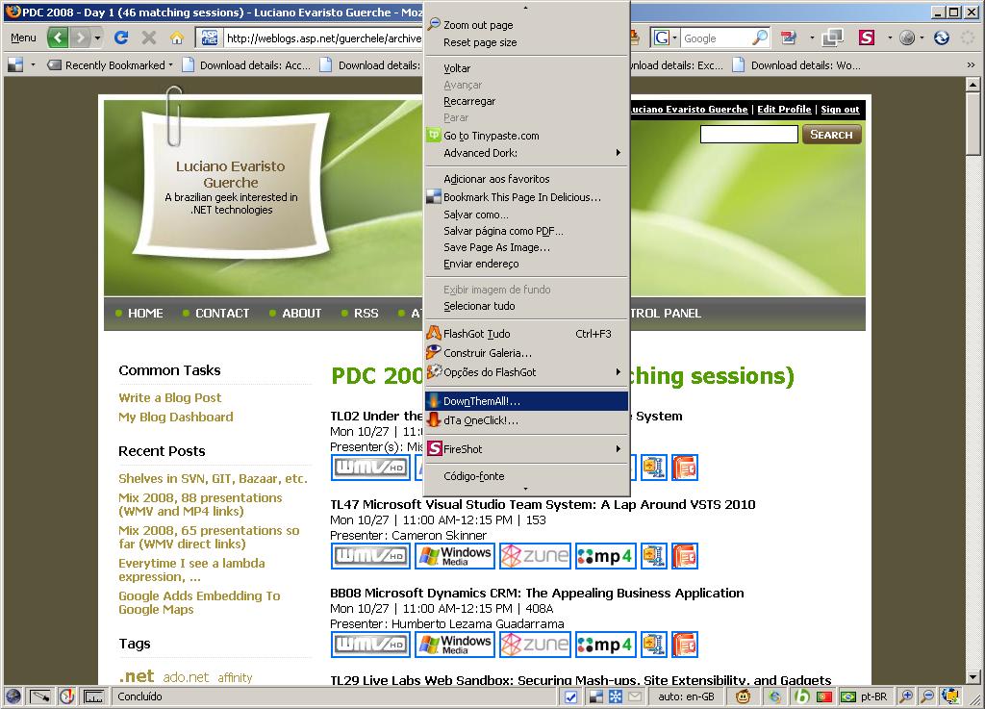
Task: Open the Write a Blog Post link
Action: [x=169, y=397]
